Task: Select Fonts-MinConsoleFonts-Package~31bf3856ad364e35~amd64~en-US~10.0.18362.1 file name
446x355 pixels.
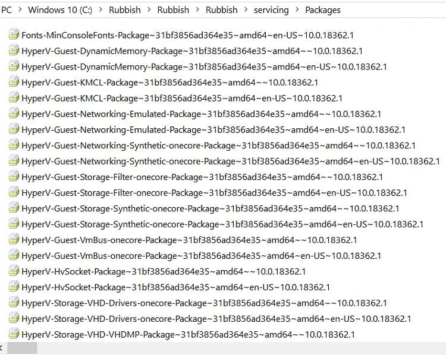Action: [188, 35]
